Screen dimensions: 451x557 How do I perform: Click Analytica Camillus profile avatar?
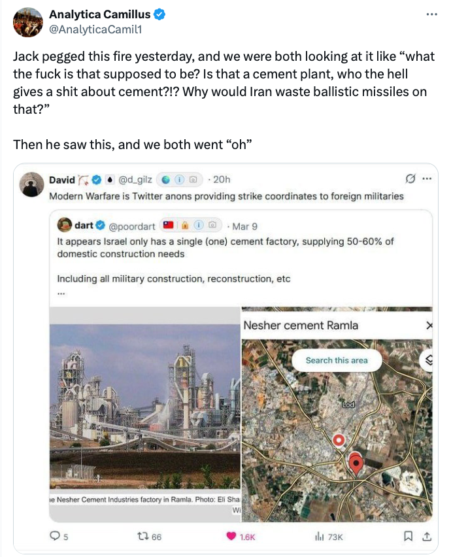click(28, 22)
